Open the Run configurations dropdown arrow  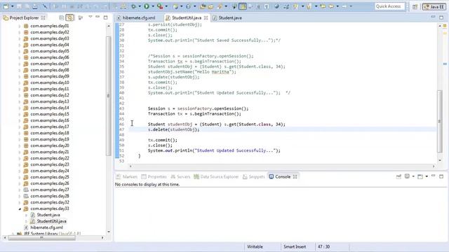tap(153, 6)
